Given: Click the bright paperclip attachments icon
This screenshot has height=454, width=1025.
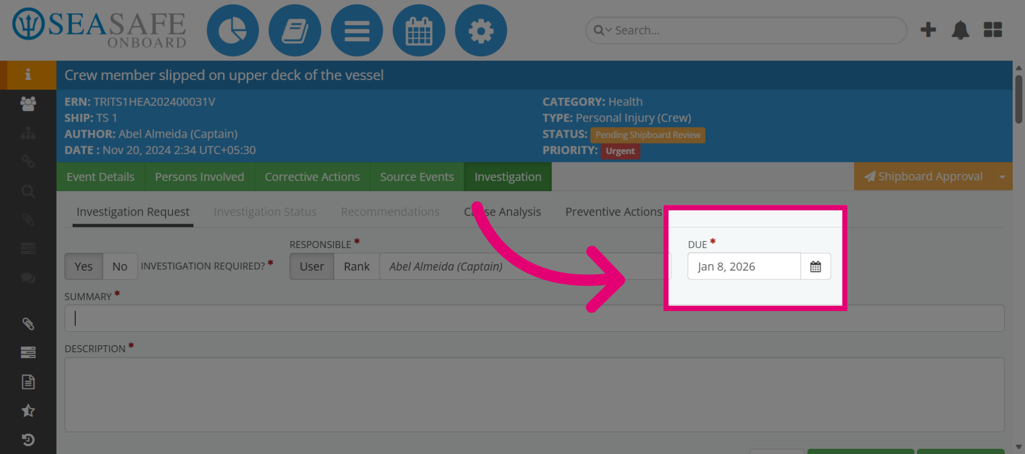Looking at the screenshot, I should pos(28,324).
